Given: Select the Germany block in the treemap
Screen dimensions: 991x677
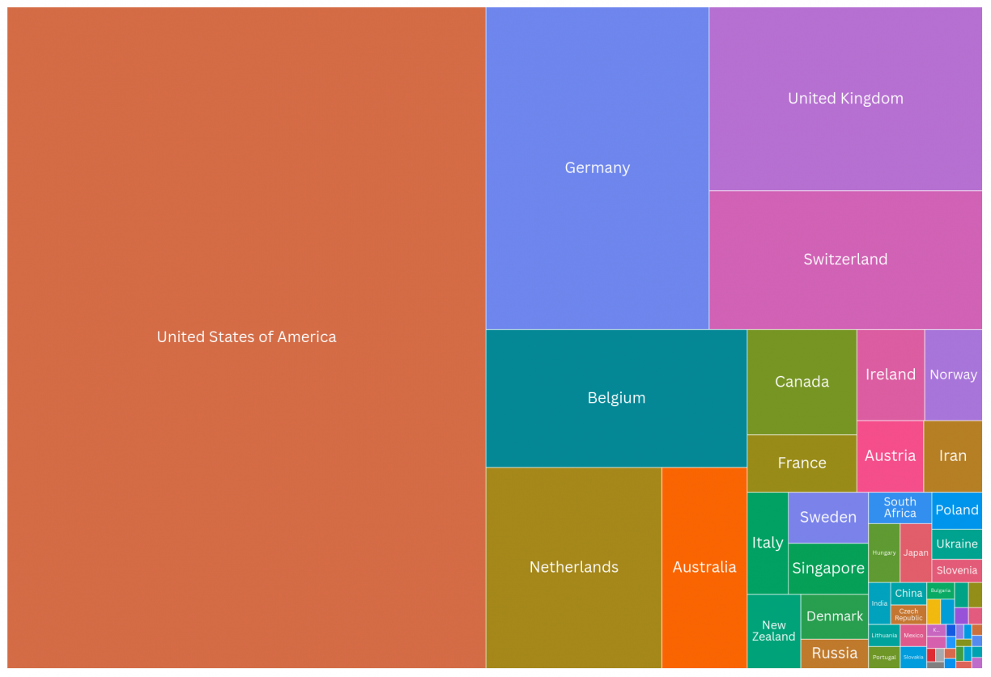Looking at the screenshot, I should (x=597, y=168).
